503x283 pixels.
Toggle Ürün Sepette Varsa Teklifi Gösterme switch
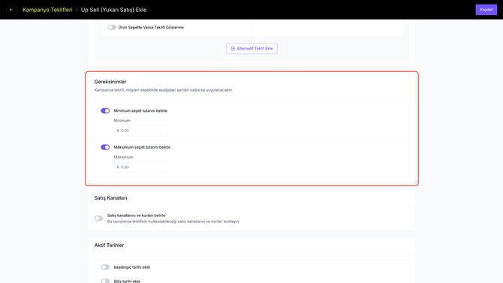click(112, 28)
